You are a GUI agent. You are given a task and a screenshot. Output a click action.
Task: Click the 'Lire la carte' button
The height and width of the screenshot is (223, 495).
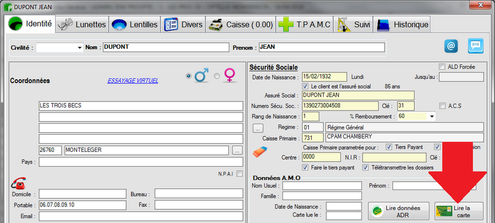point(458,211)
